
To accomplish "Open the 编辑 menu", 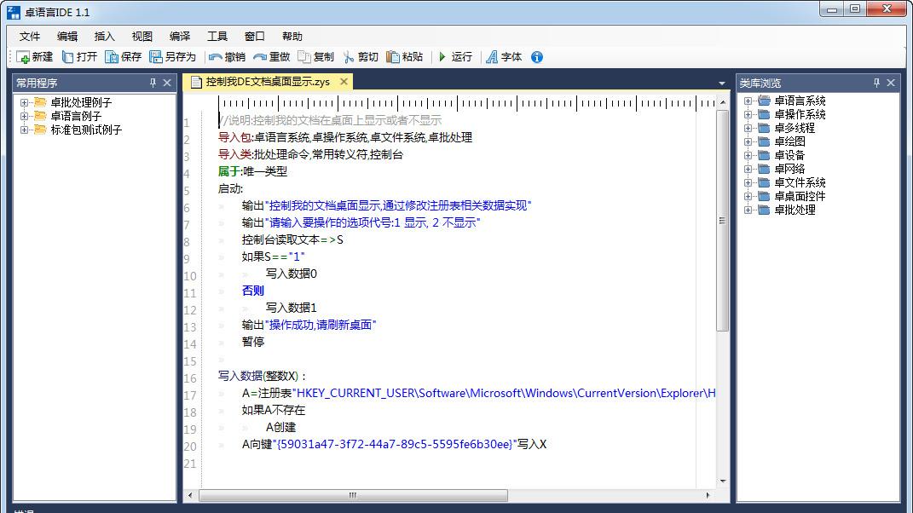I will [x=67, y=36].
